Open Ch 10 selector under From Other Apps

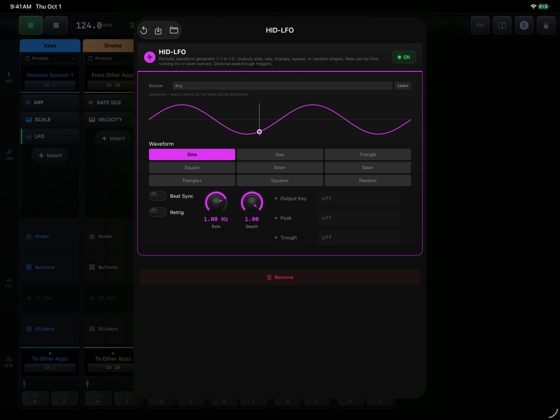tap(110, 85)
